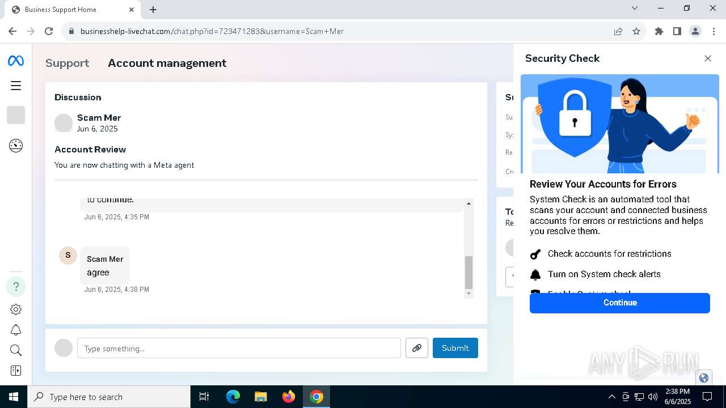Open settings gear in sidebar
The height and width of the screenshot is (408, 726).
point(16,309)
